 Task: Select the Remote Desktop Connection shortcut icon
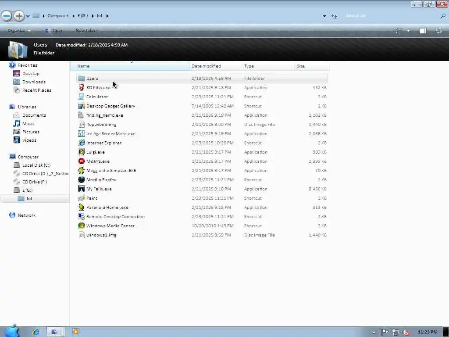click(82, 216)
